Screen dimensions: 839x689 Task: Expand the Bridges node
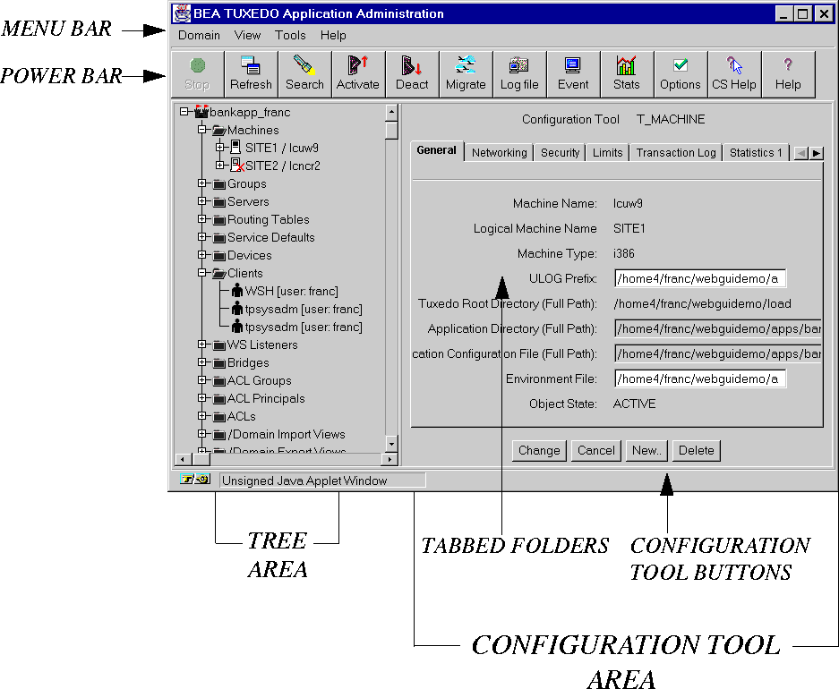point(201,362)
